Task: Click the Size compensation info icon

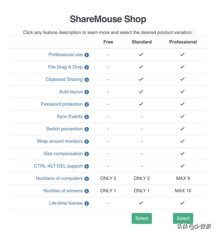Action: [87, 154]
